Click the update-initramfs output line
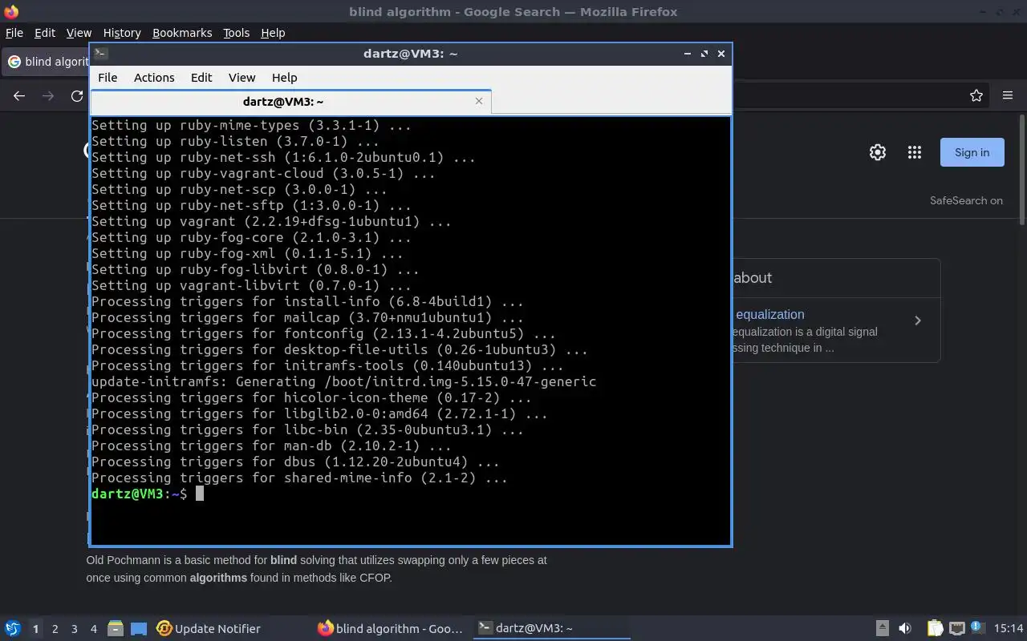 pos(343,381)
